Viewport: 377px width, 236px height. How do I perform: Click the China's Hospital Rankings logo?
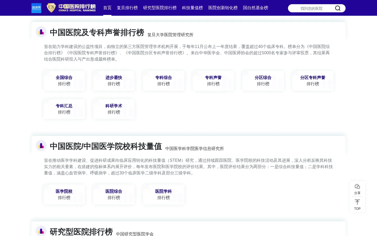(x=71, y=8)
